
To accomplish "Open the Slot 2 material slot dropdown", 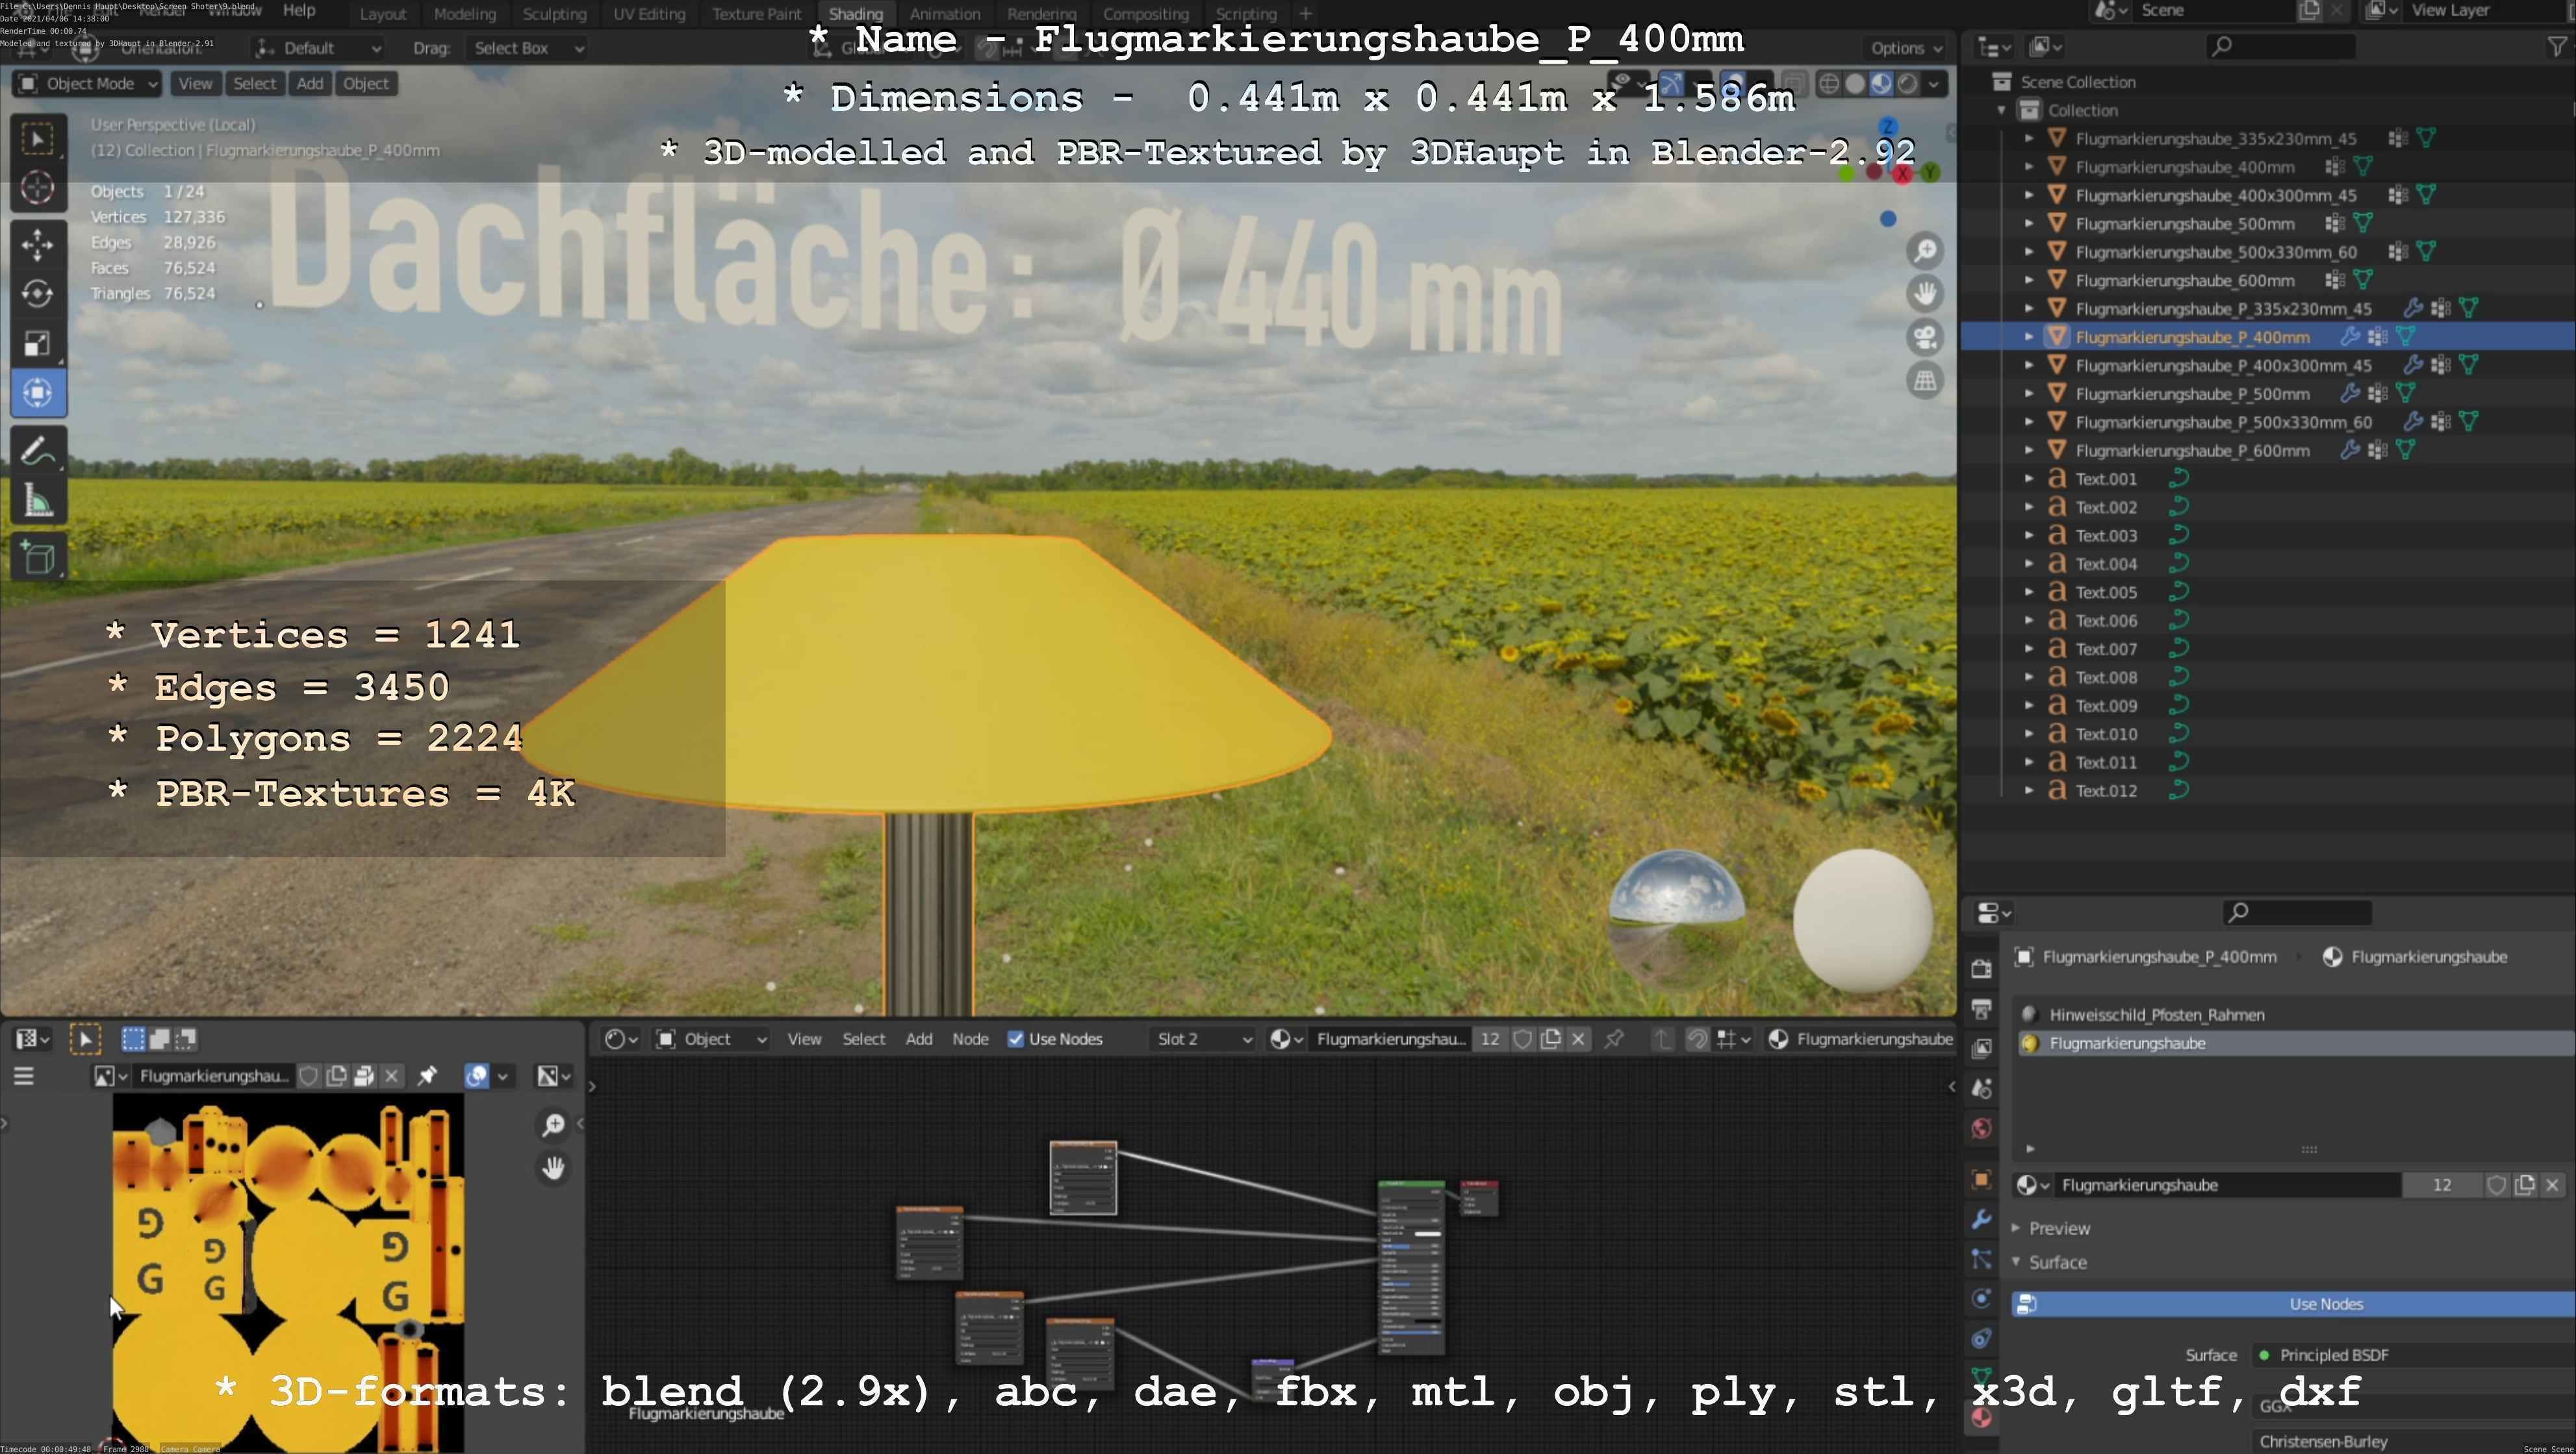I will pyautogui.click(x=1203, y=1039).
